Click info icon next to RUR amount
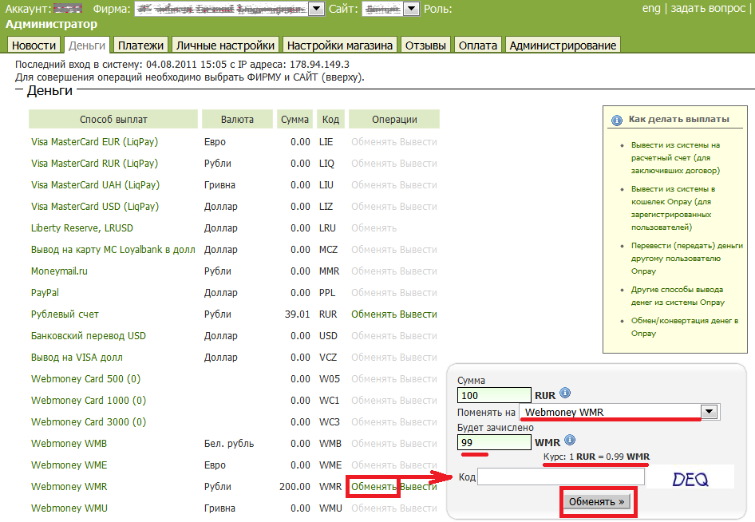 coord(565,393)
